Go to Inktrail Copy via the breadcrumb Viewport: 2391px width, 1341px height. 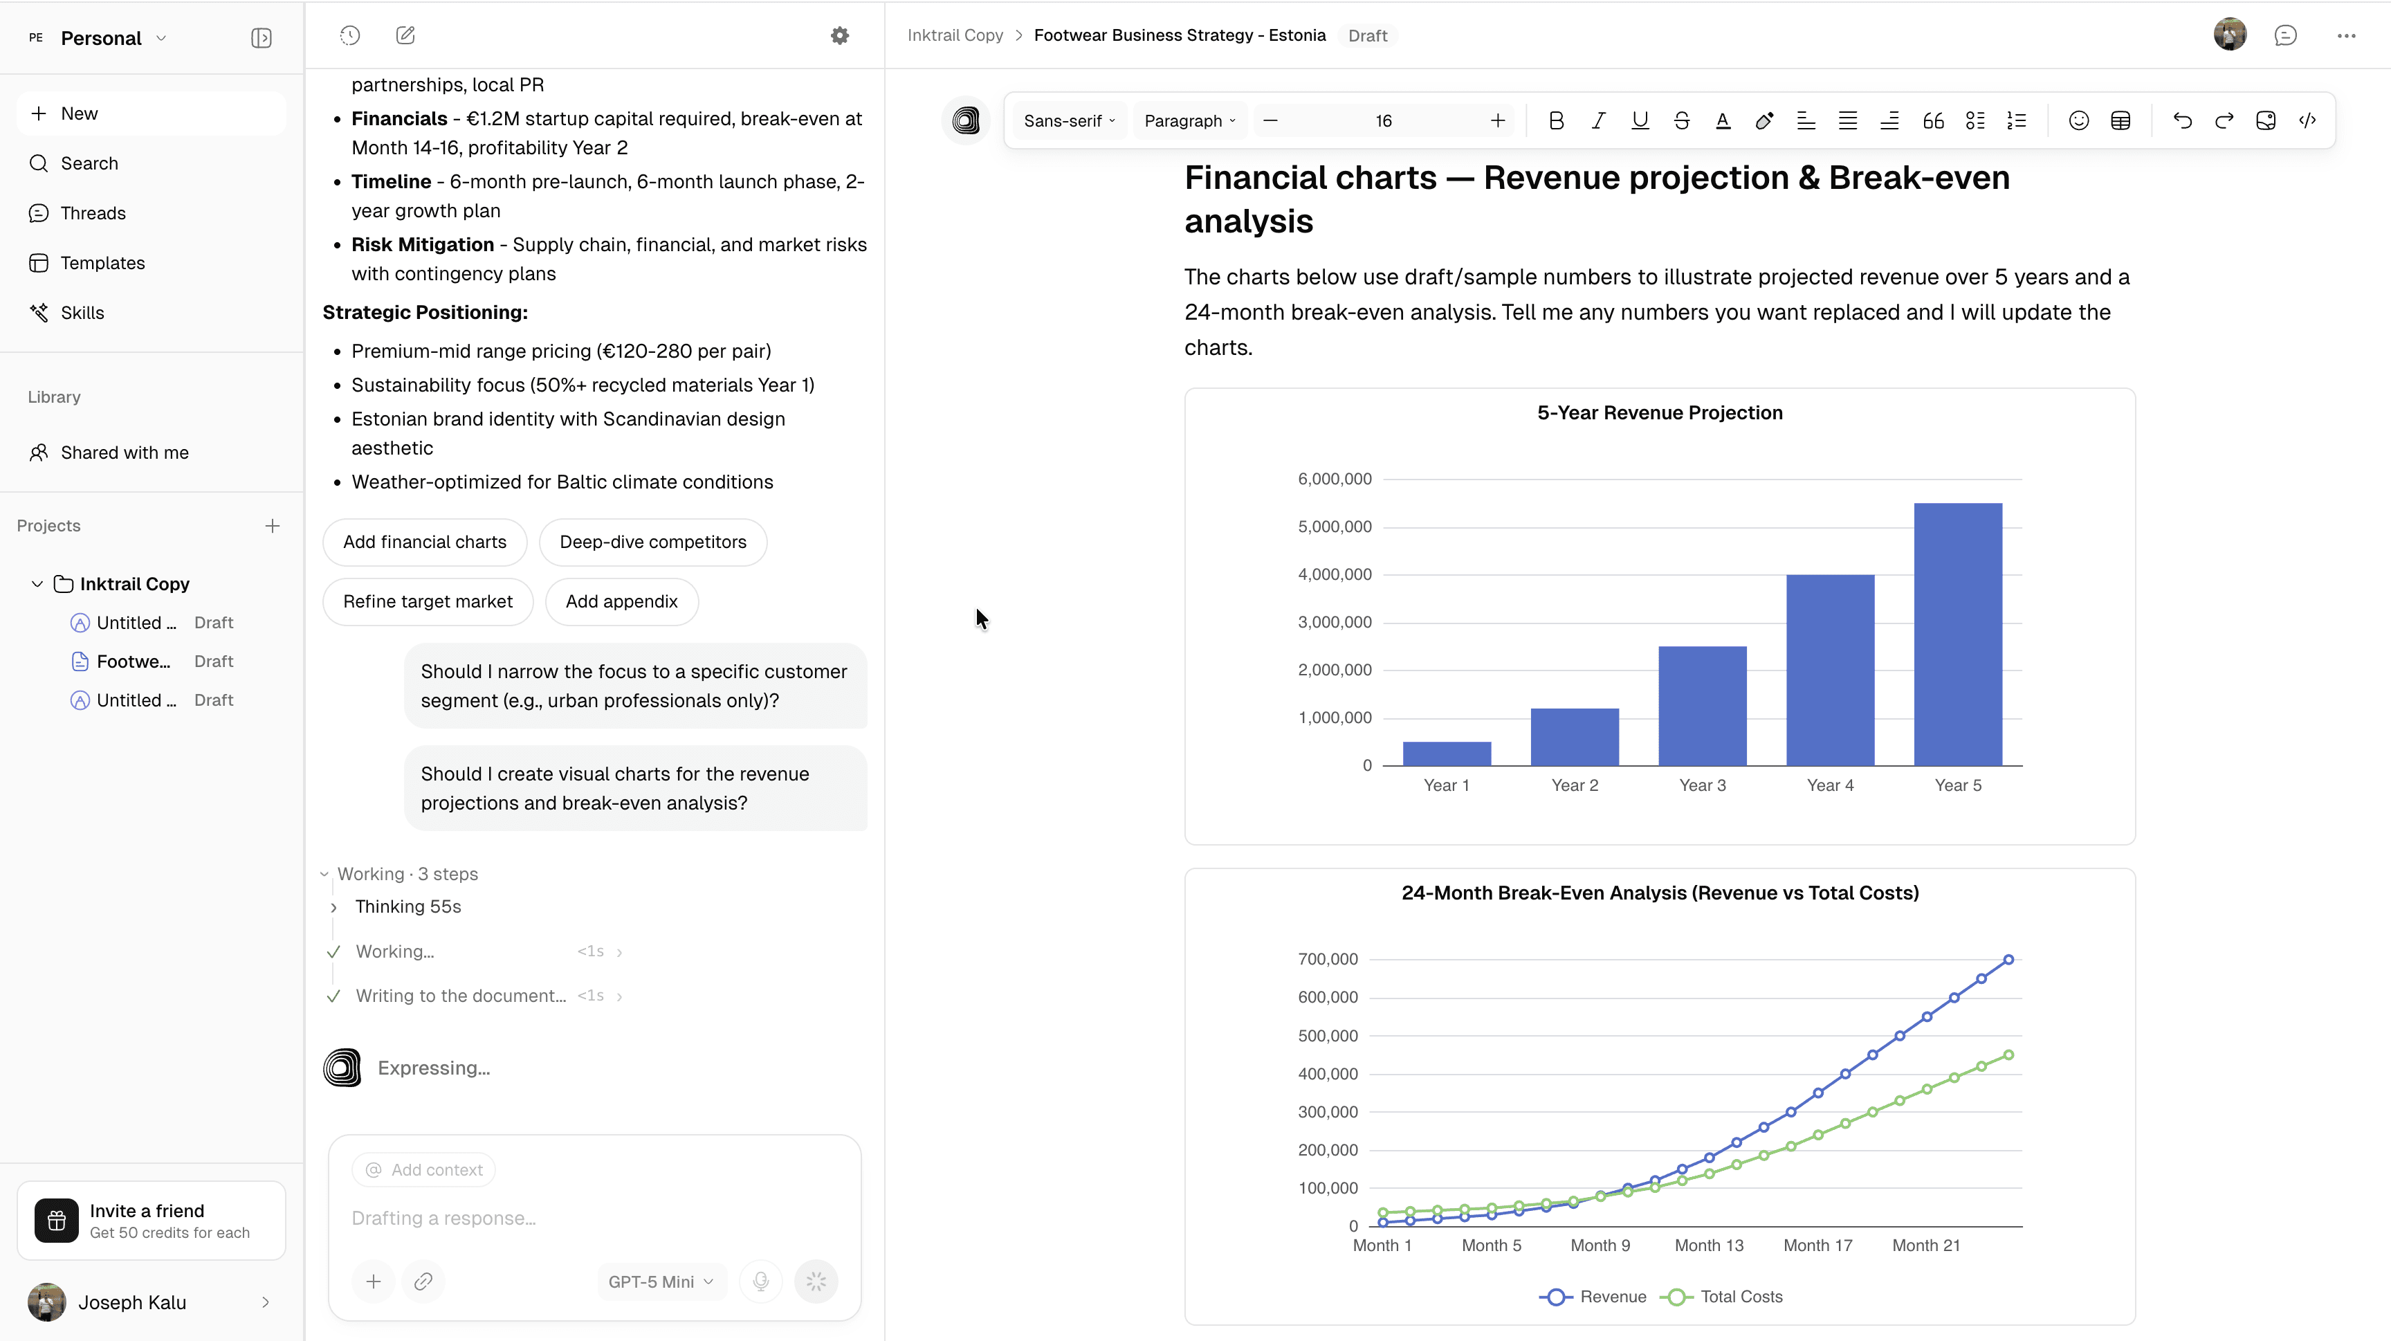pos(955,35)
